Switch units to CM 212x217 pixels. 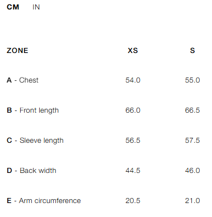pyautogui.click(x=13, y=7)
